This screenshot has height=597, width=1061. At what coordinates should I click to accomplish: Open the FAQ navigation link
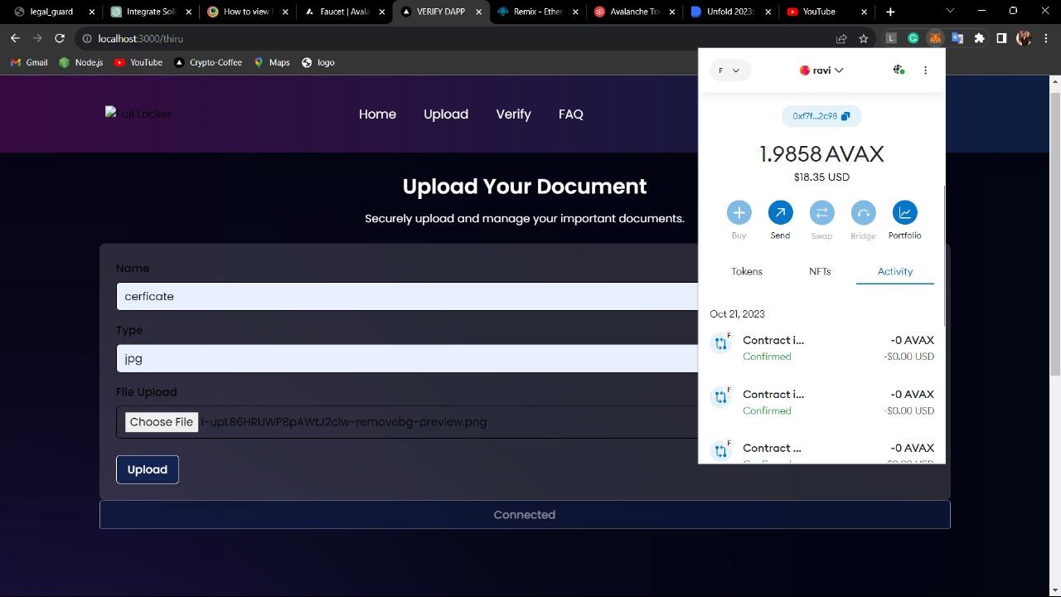pyautogui.click(x=571, y=114)
